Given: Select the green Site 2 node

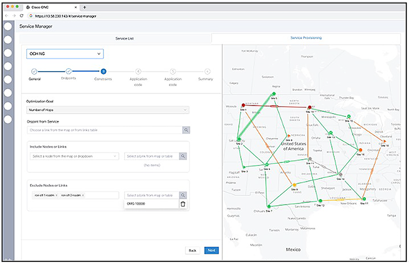Looking at the screenshot, I should [239, 140].
